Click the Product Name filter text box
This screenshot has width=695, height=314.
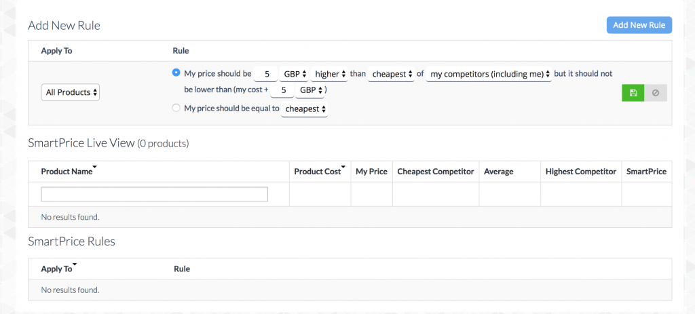click(154, 194)
